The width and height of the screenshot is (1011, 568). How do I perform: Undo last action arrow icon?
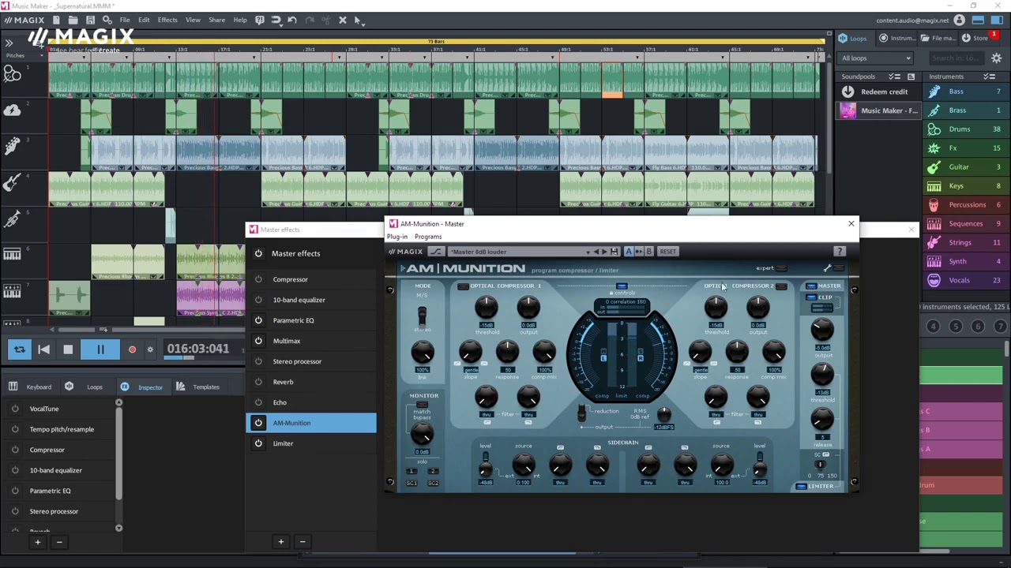pyautogui.click(x=292, y=20)
